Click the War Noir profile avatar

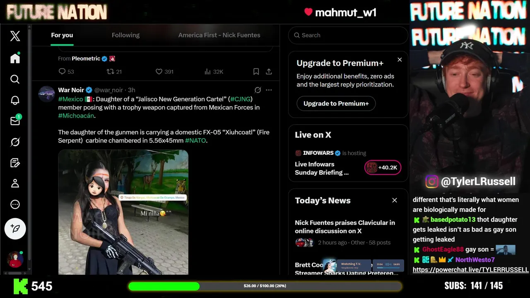pyautogui.click(x=47, y=94)
